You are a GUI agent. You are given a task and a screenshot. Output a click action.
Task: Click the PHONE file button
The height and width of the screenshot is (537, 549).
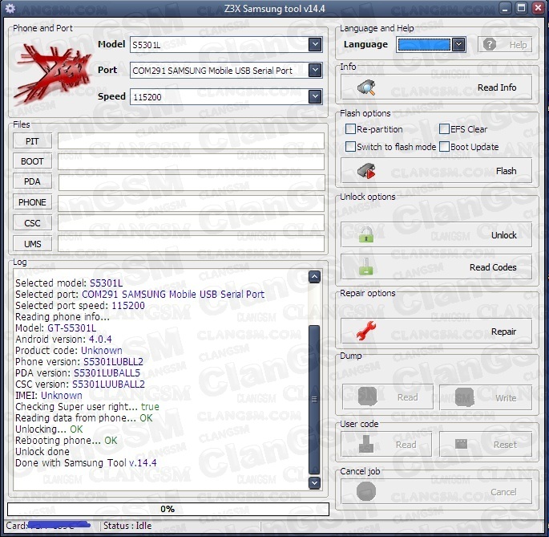pyautogui.click(x=33, y=202)
